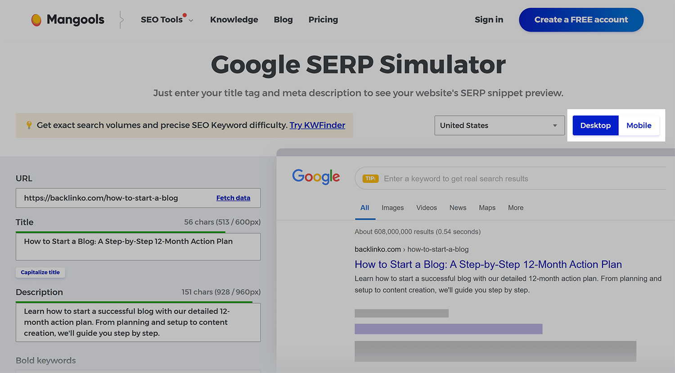Select the All tab in preview

pos(364,208)
